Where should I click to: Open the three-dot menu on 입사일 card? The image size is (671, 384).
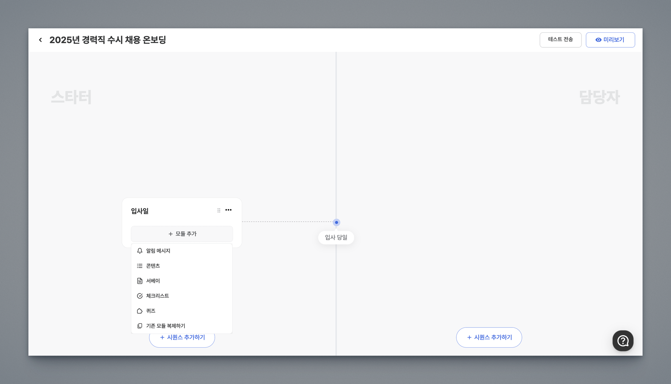pos(228,210)
